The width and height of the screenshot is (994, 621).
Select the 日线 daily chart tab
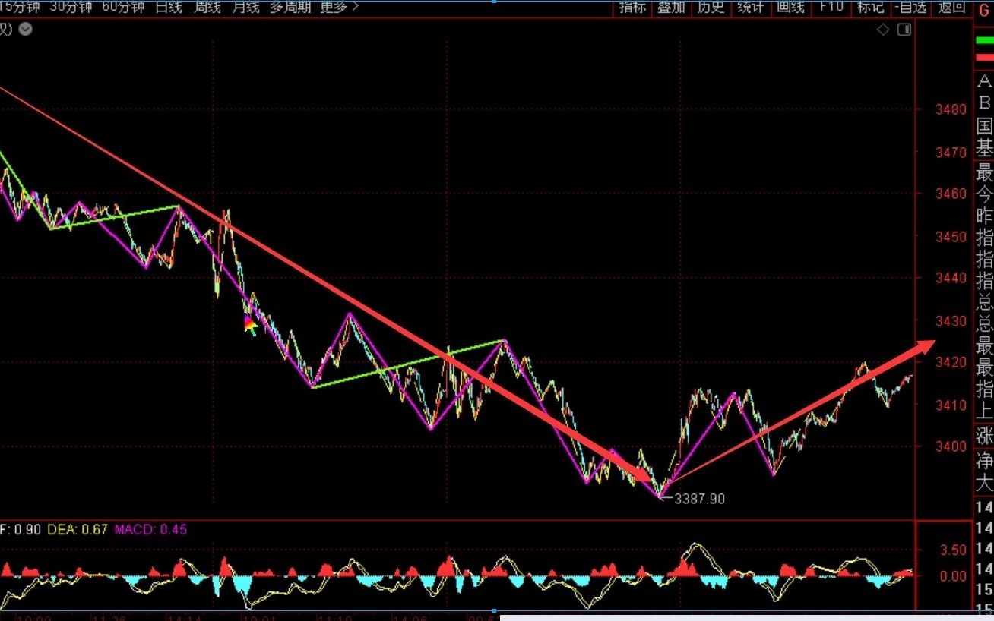[x=168, y=7]
